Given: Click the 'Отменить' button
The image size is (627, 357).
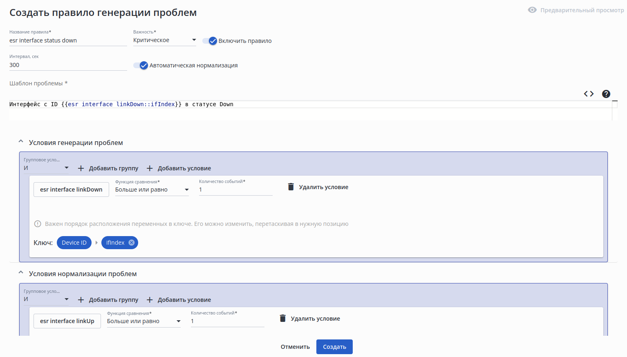Looking at the screenshot, I should [x=295, y=347].
